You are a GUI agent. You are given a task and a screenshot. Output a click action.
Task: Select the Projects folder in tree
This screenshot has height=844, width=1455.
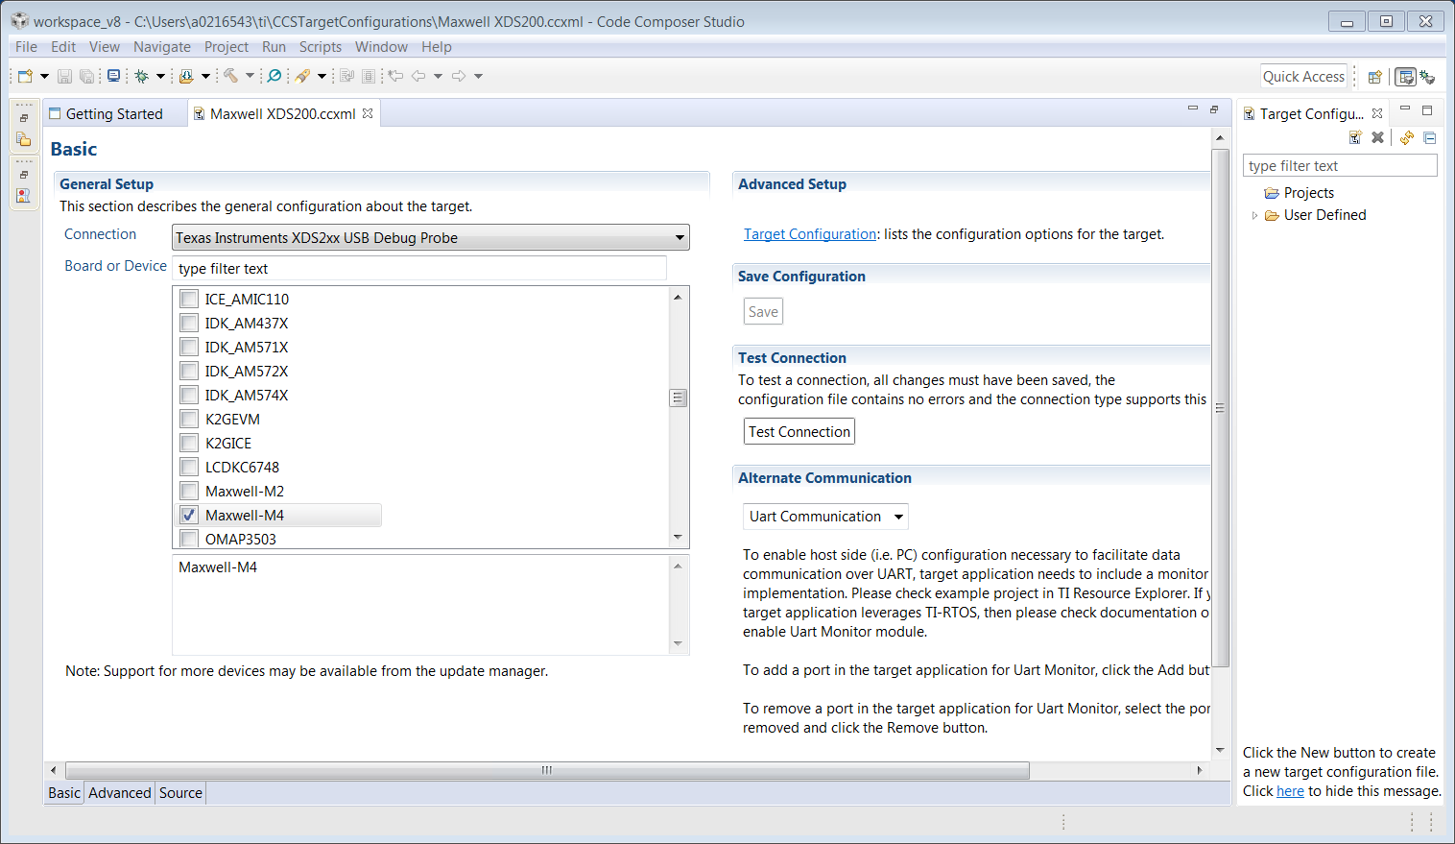(1300, 193)
